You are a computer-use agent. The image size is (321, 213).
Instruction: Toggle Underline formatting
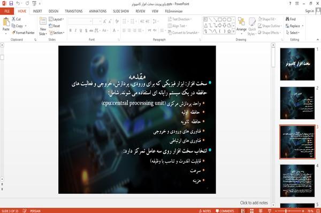pos(81,30)
